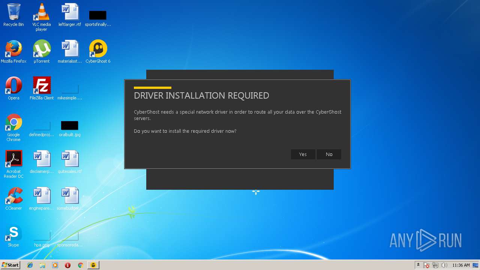Select the somebudget document icon
Image resolution: width=480 pixels, height=270 pixels.
point(70,199)
